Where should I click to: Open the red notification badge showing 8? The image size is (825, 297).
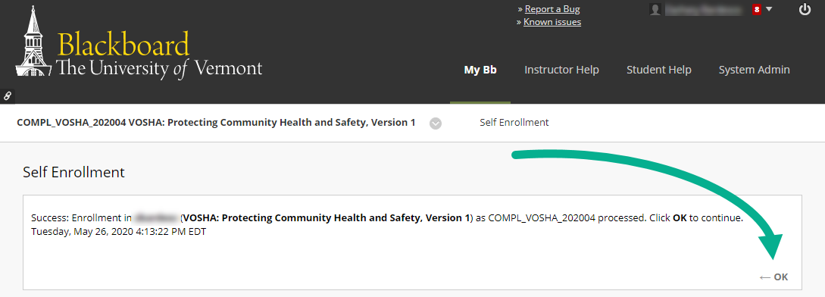[x=757, y=10]
